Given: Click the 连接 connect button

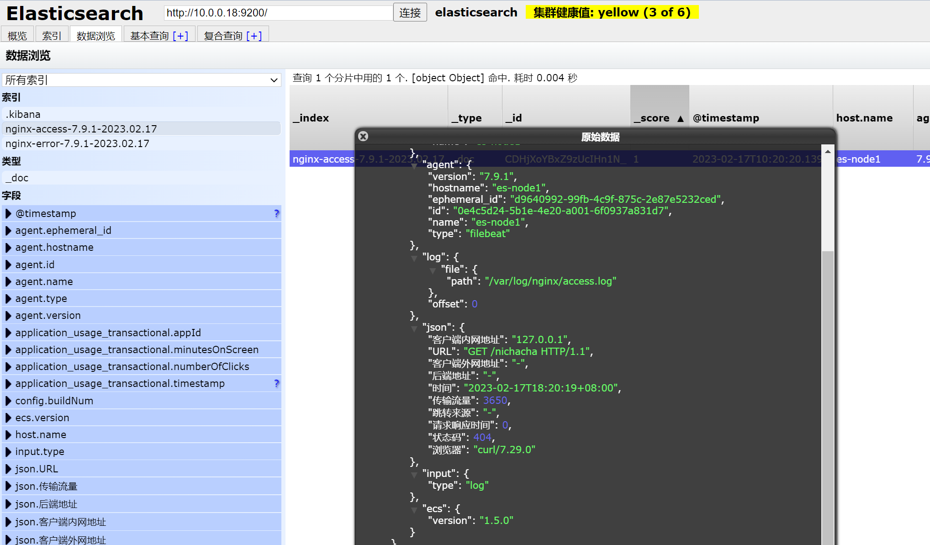Looking at the screenshot, I should (410, 12).
